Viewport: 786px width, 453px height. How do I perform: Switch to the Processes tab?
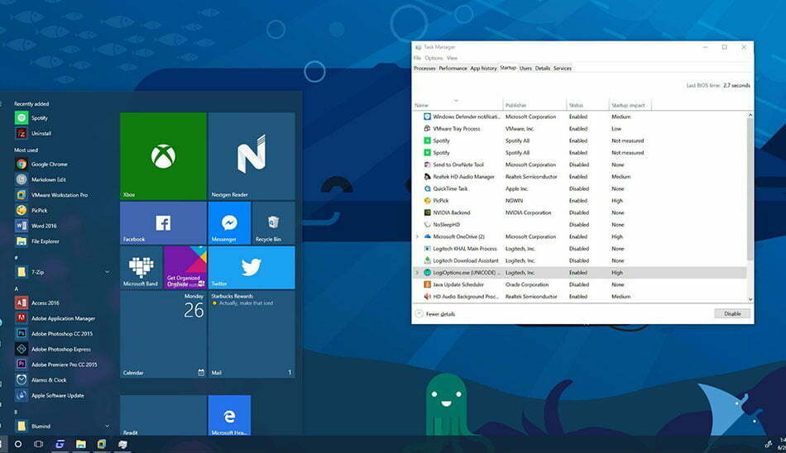coord(424,68)
